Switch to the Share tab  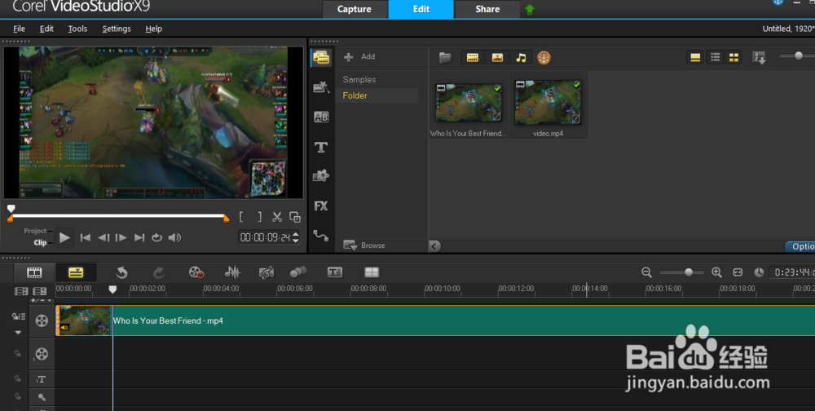487,9
